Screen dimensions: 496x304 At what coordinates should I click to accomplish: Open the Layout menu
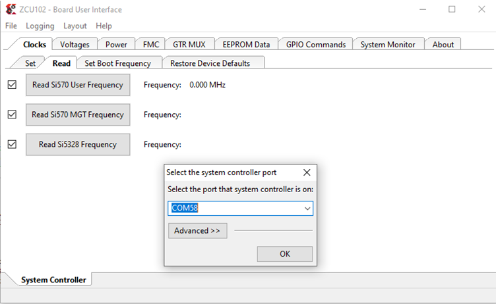75,26
